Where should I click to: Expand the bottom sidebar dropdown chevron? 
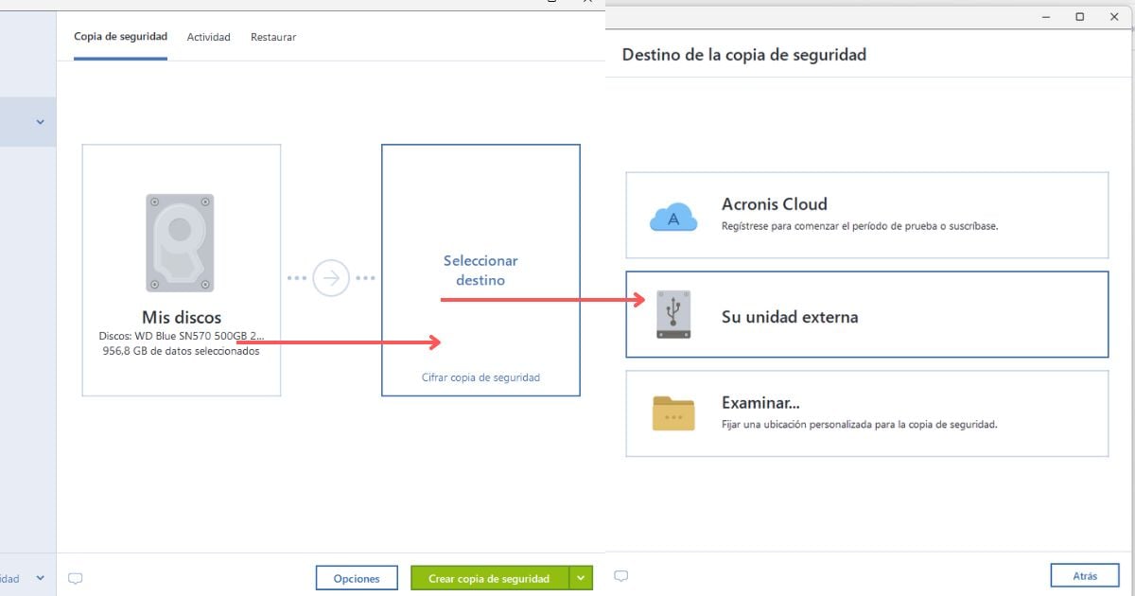40,578
